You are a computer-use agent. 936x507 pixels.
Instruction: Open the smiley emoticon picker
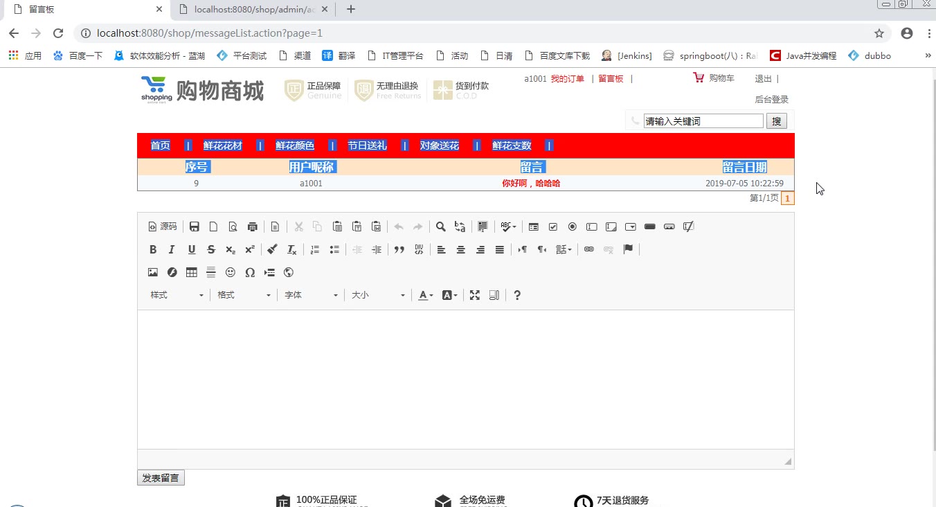point(231,273)
